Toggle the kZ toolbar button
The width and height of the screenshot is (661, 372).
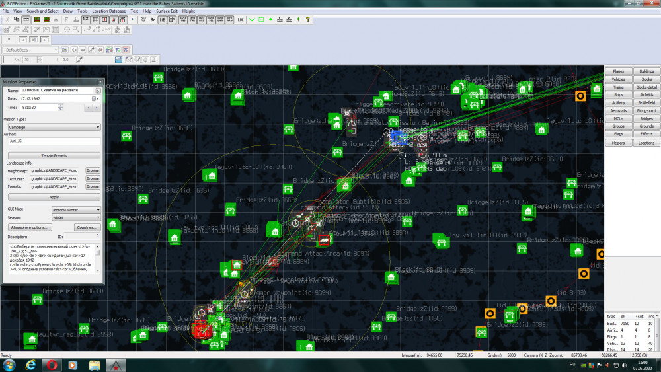tap(85, 19)
